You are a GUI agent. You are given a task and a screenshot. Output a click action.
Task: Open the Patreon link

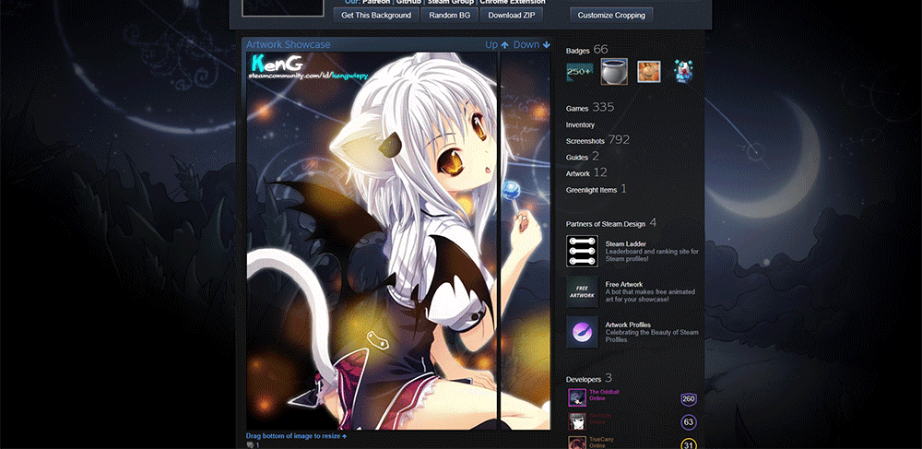point(376,2)
